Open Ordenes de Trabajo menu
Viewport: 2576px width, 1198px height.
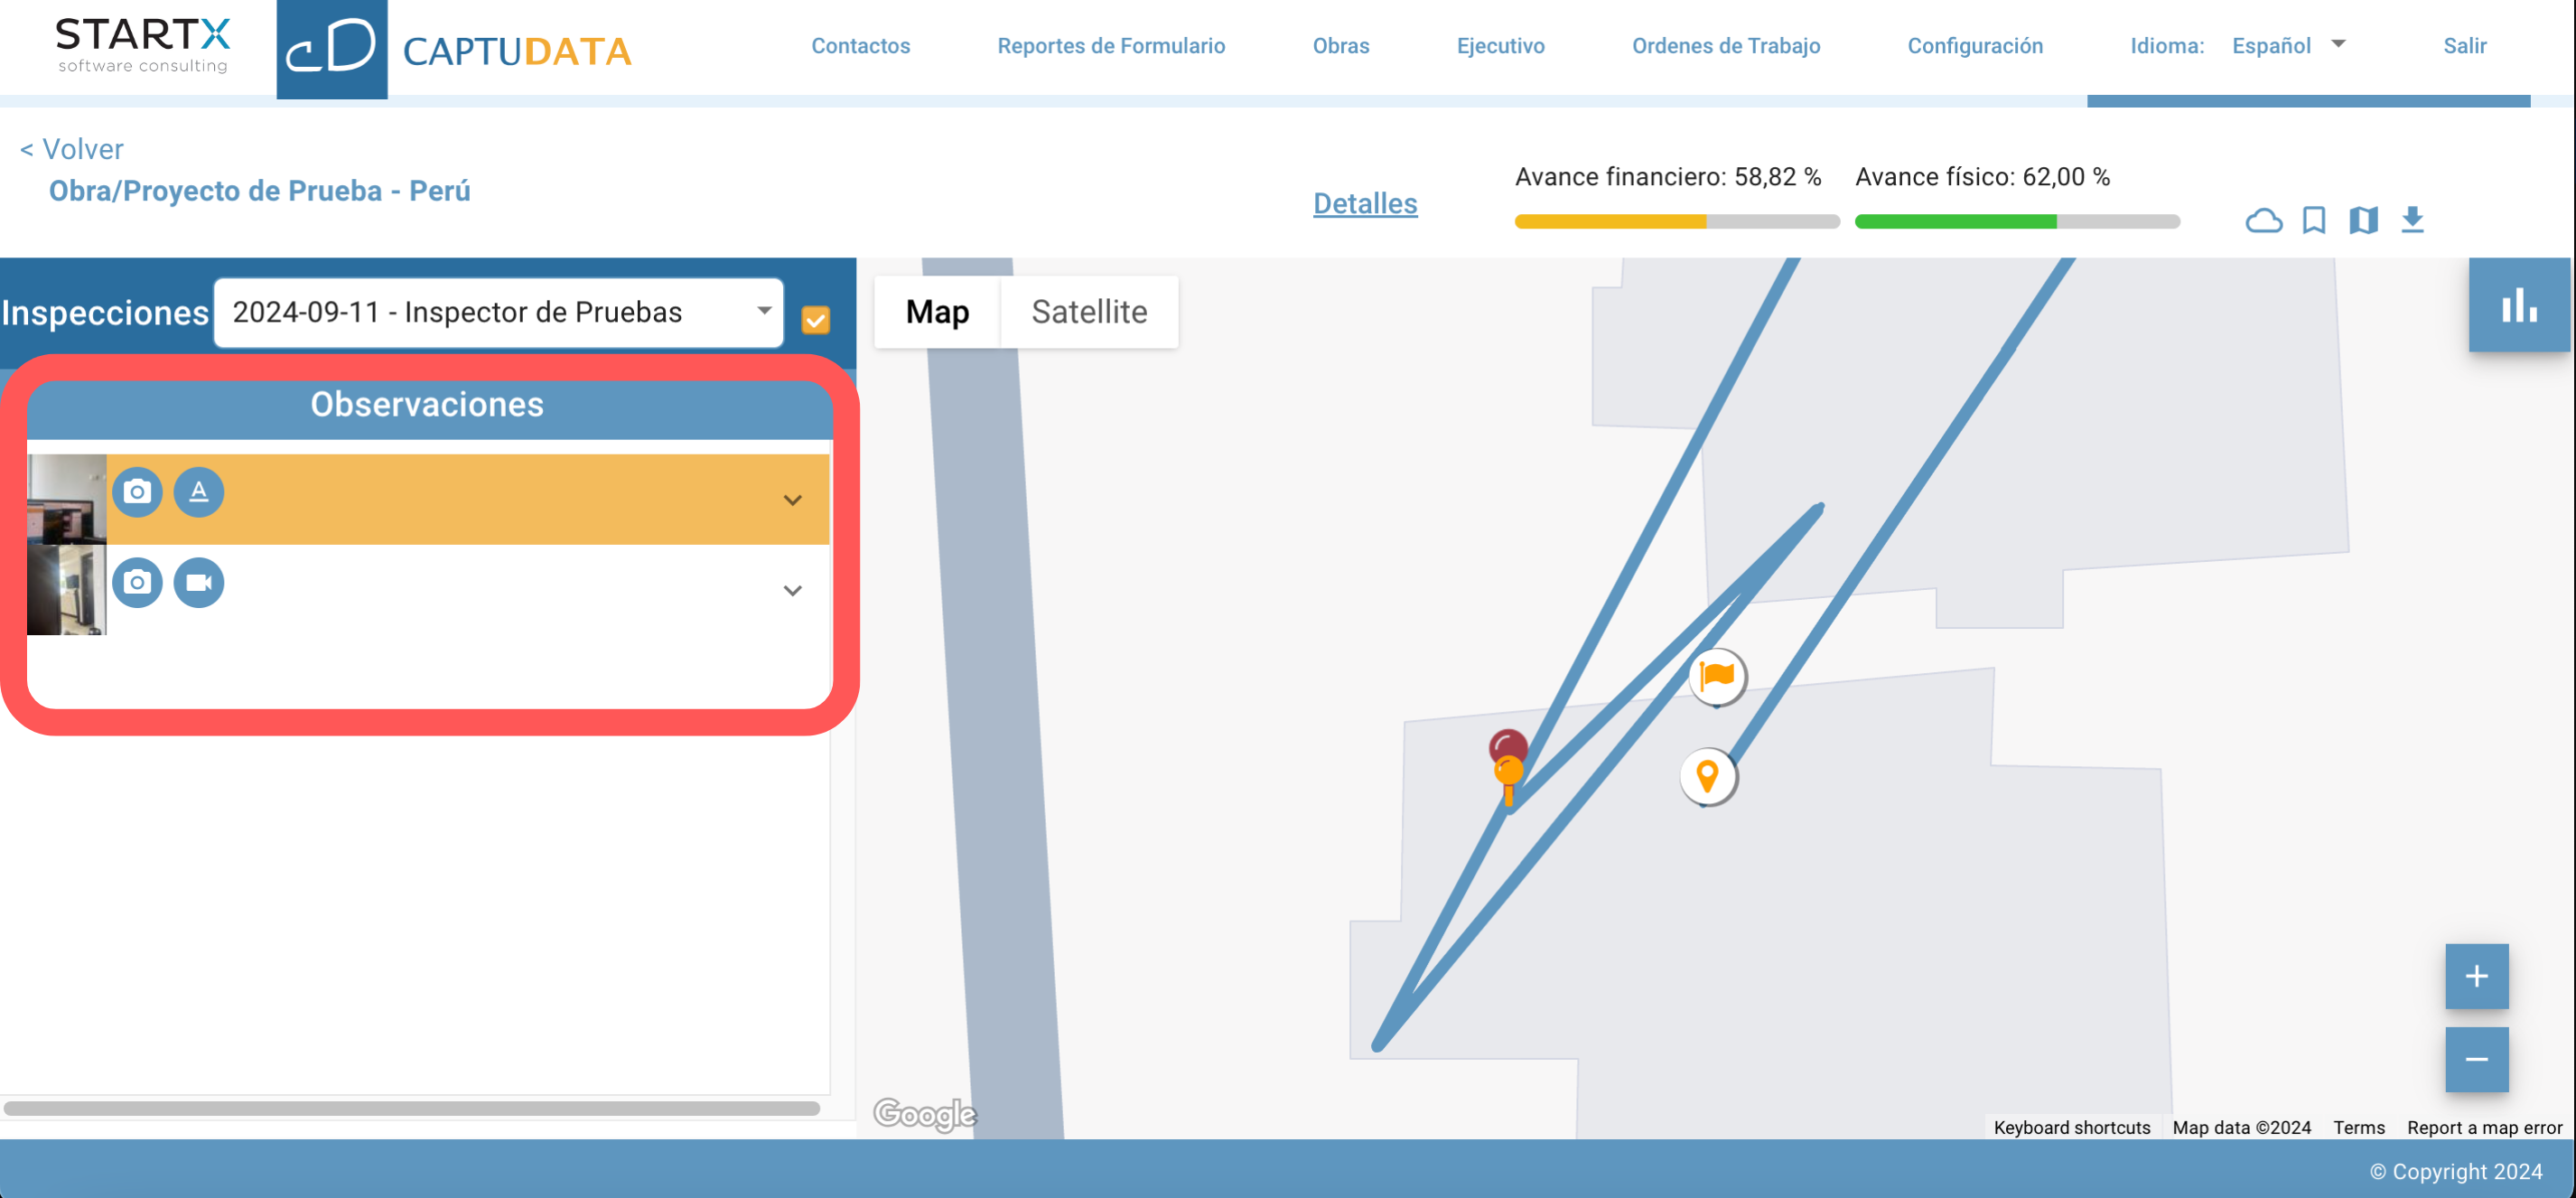tap(1726, 45)
